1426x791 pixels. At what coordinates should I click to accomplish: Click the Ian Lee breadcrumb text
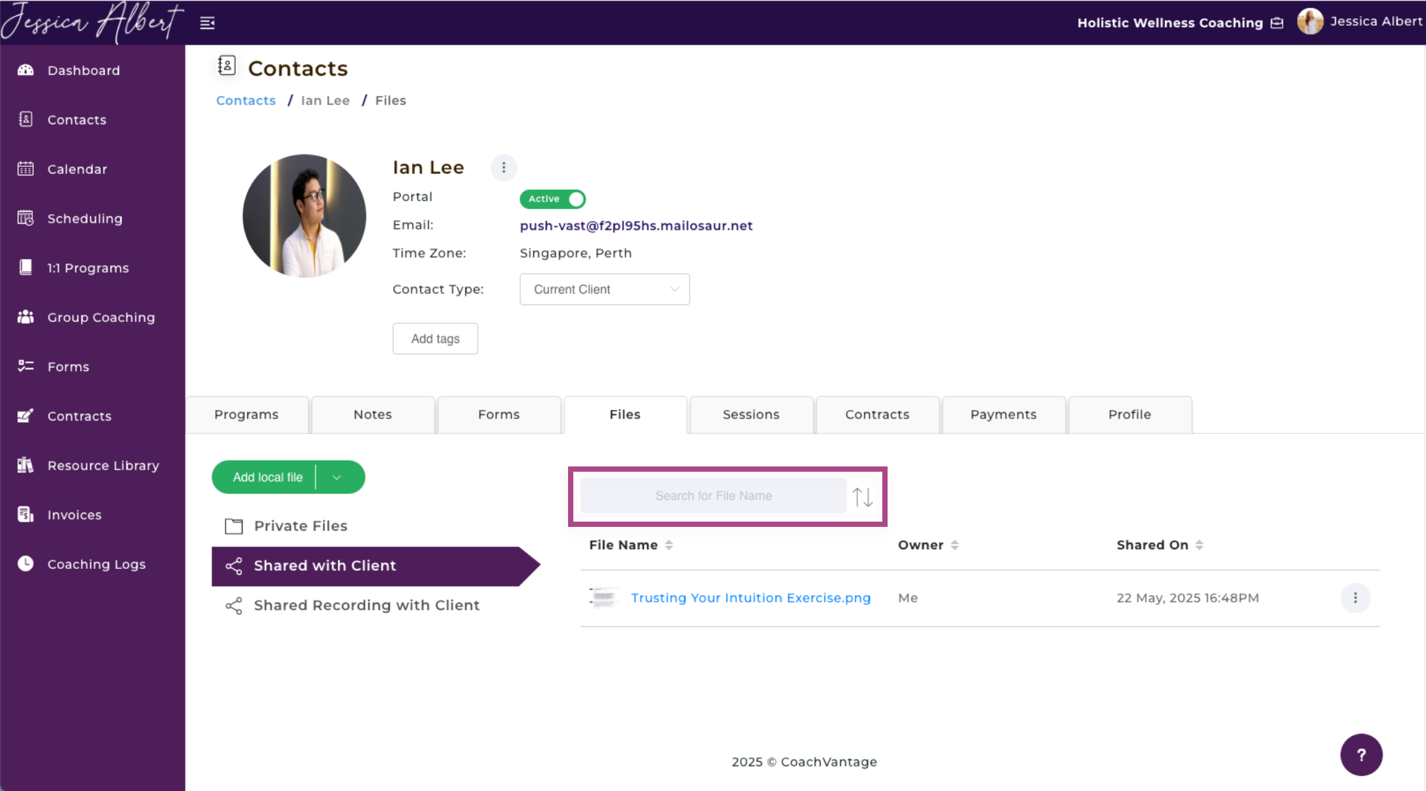point(325,101)
